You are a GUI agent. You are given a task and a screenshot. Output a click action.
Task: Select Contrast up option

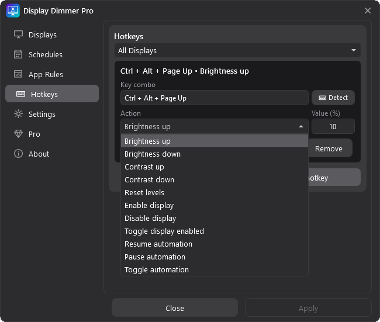pyautogui.click(x=215, y=167)
